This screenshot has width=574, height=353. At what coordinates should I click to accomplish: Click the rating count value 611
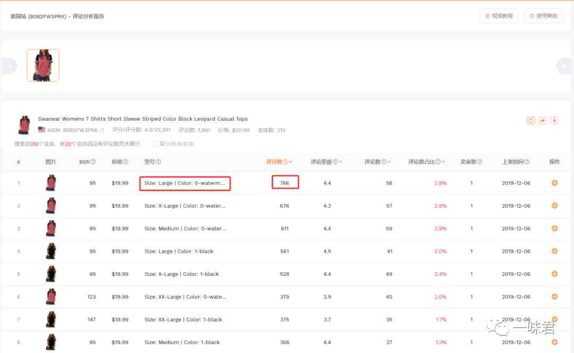[x=284, y=229]
